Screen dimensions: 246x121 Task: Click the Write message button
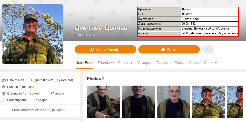click(x=169, y=49)
